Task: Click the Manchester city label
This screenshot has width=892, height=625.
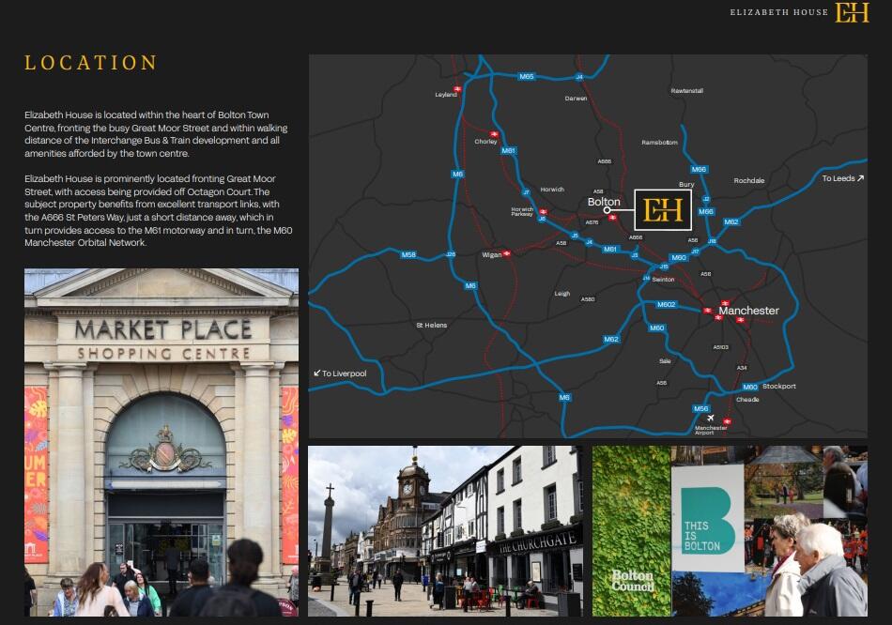Action: [x=748, y=311]
